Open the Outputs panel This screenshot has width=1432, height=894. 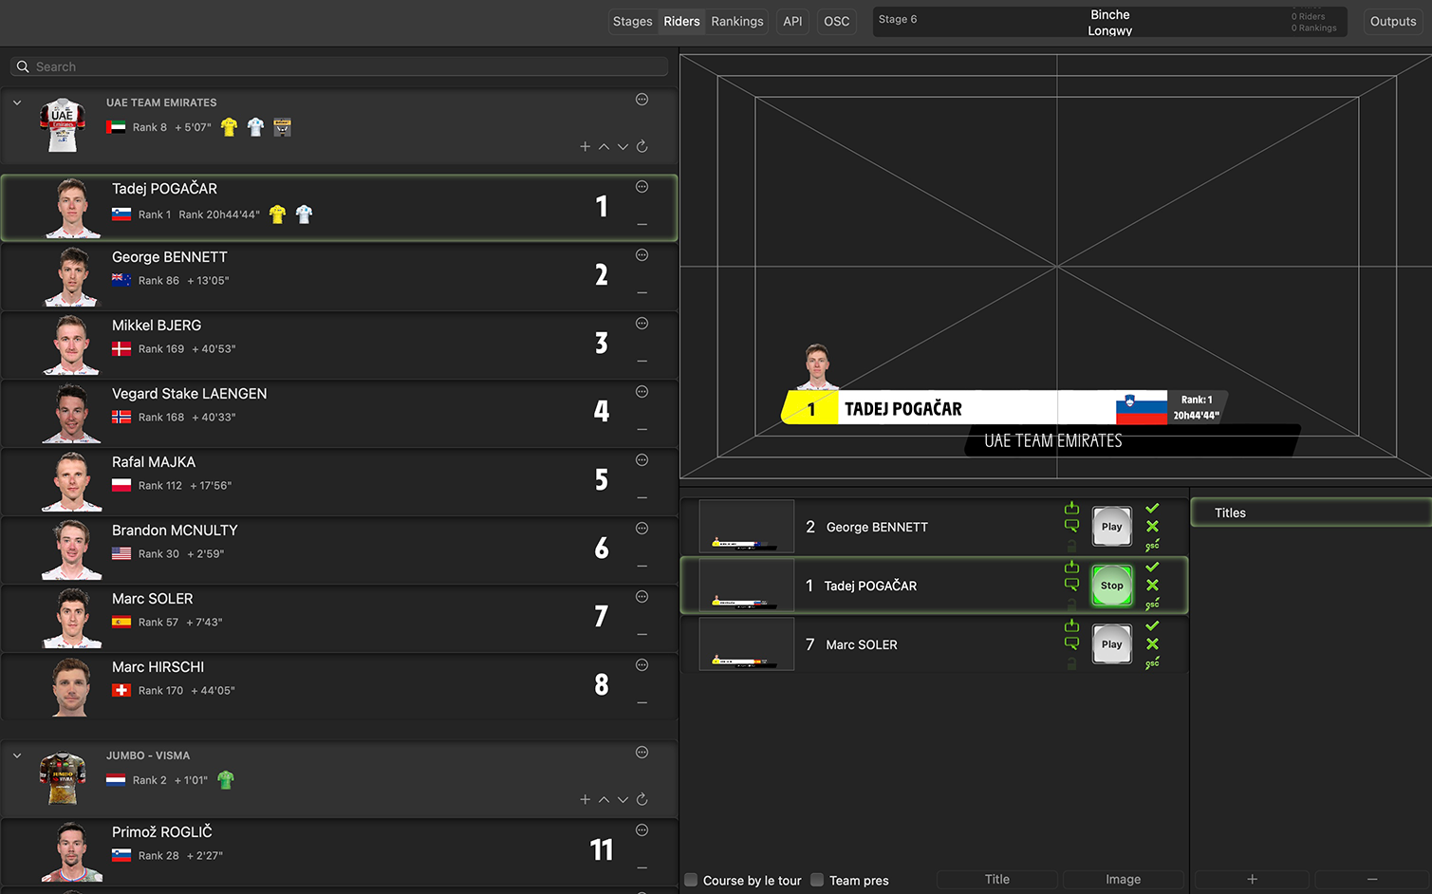(1393, 21)
